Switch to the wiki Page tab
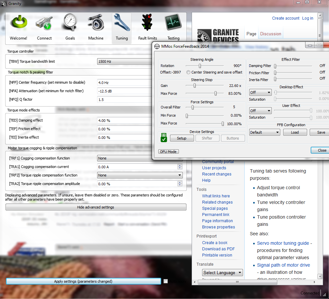Screen dimensions: 329x299 coord(251,34)
